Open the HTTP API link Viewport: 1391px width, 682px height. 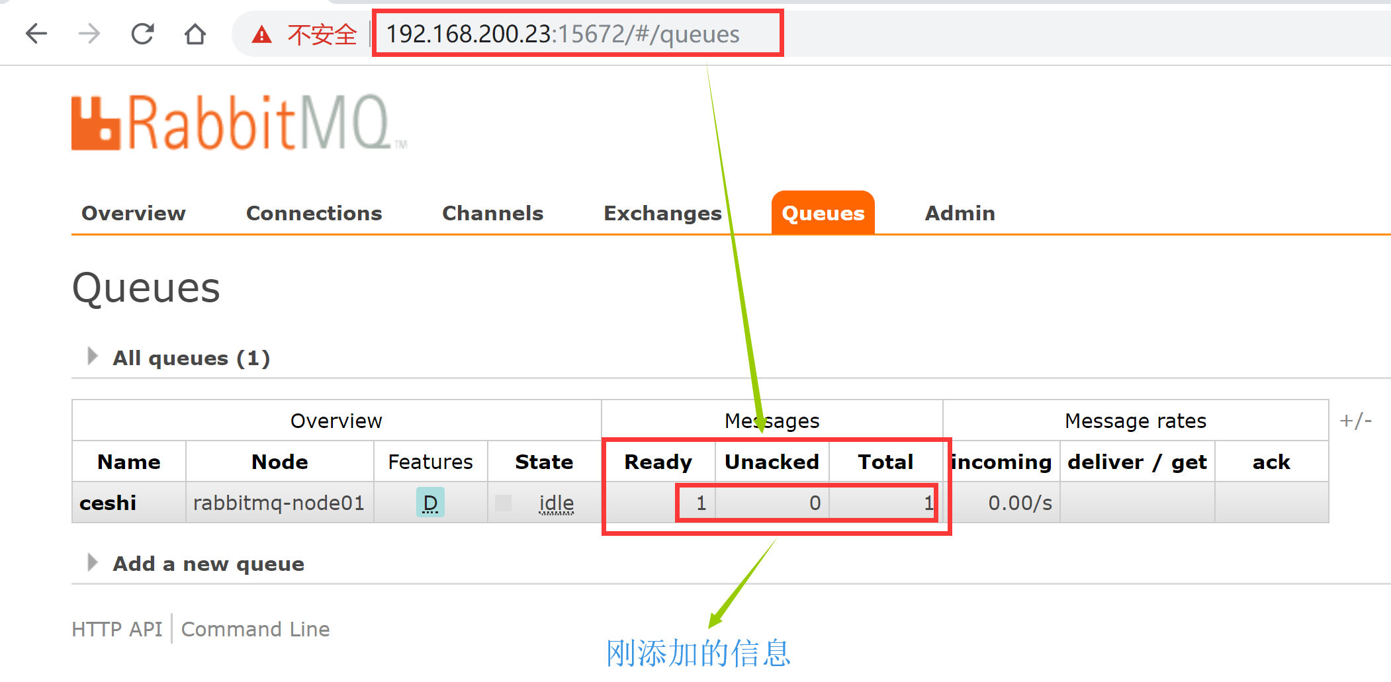[117, 629]
